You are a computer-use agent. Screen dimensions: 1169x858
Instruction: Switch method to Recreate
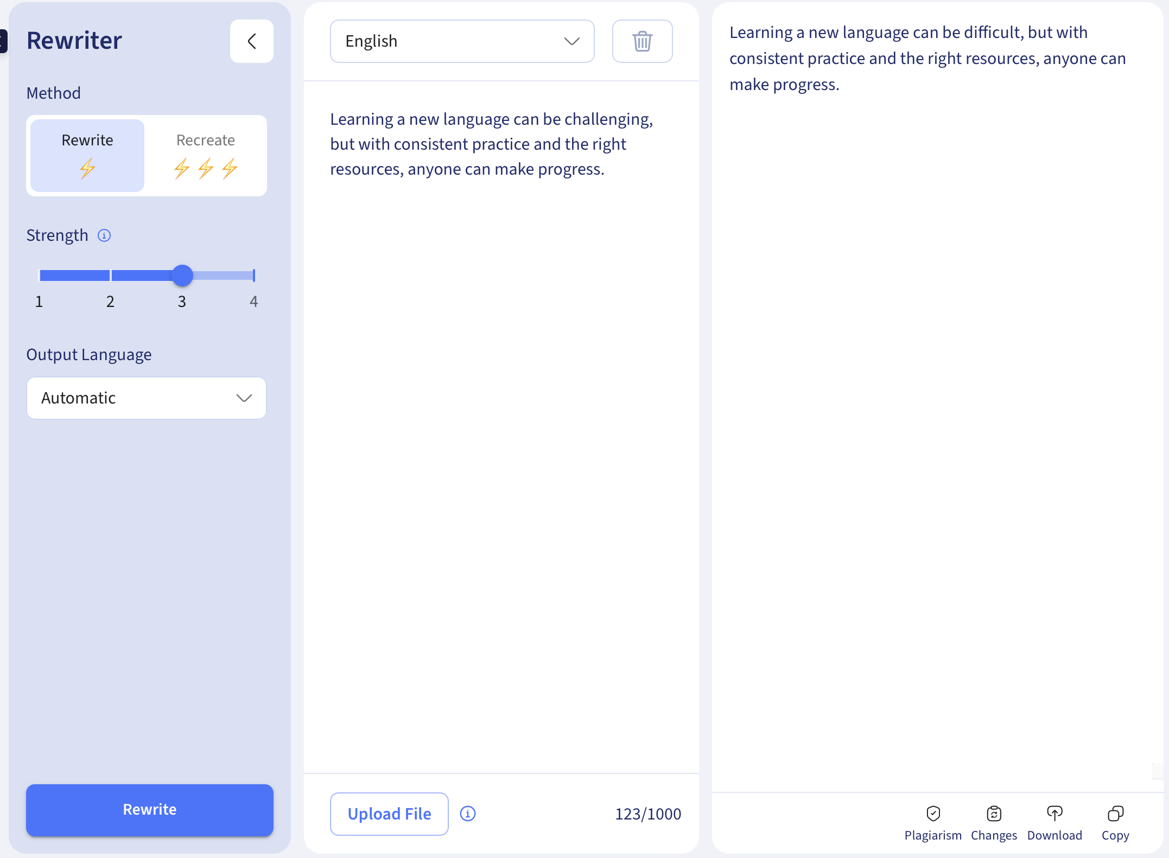click(206, 155)
